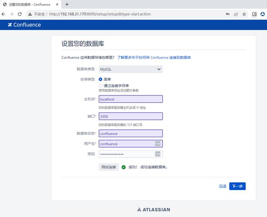Click the localhost hostname field
The image size is (267, 217).
[x=131, y=99]
